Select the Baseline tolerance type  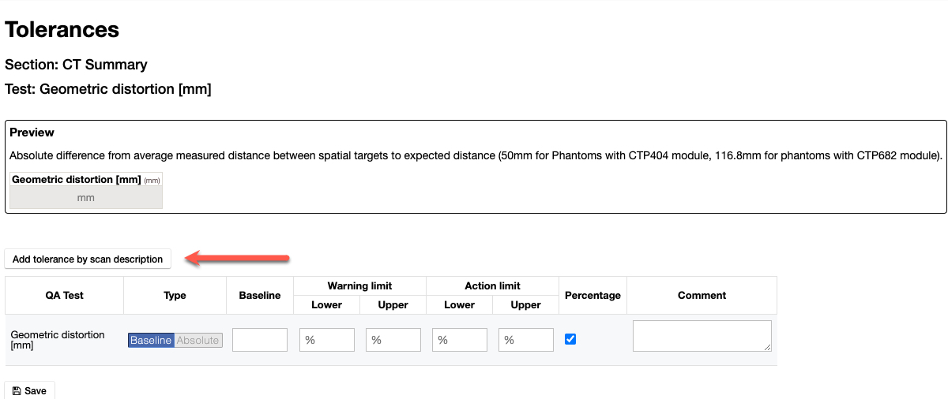(151, 341)
